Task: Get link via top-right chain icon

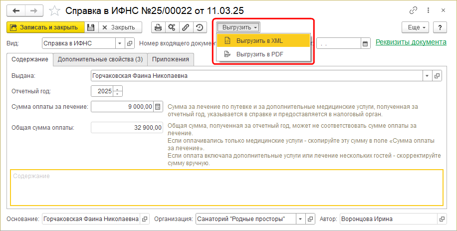Action: click(413, 10)
